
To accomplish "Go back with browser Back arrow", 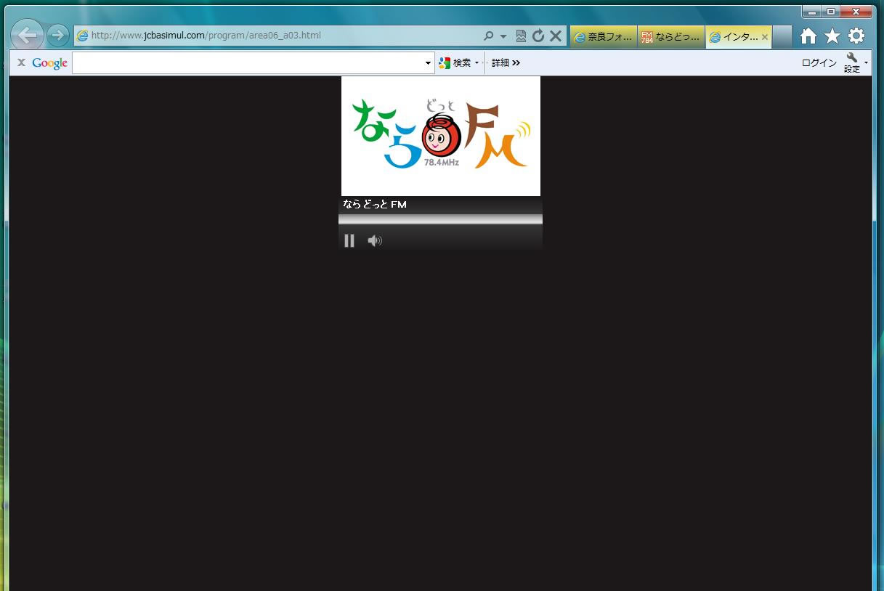I will 28,35.
